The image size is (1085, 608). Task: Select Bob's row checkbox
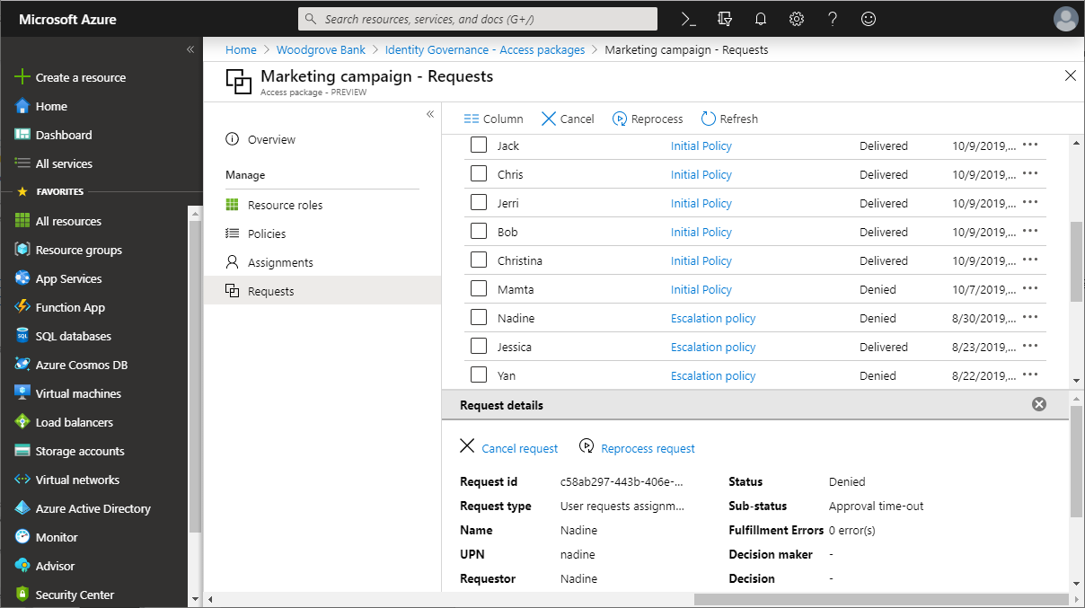[x=479, y=231]
